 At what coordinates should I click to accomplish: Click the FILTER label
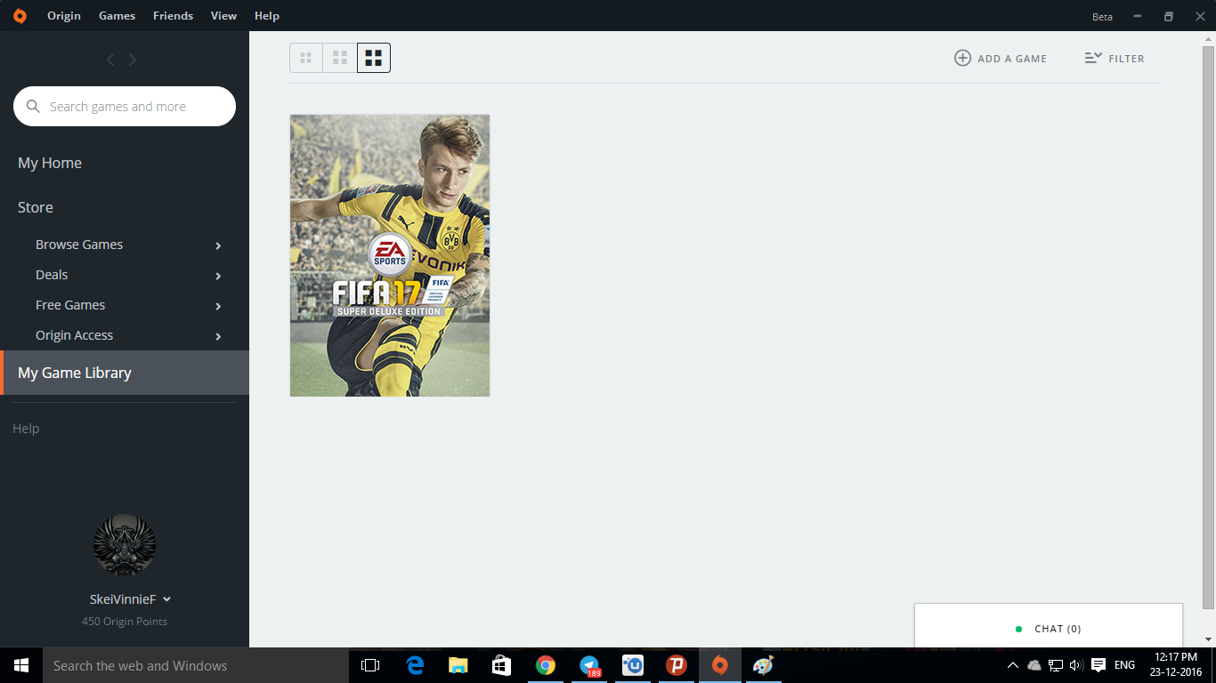[x=1126, y=59]
